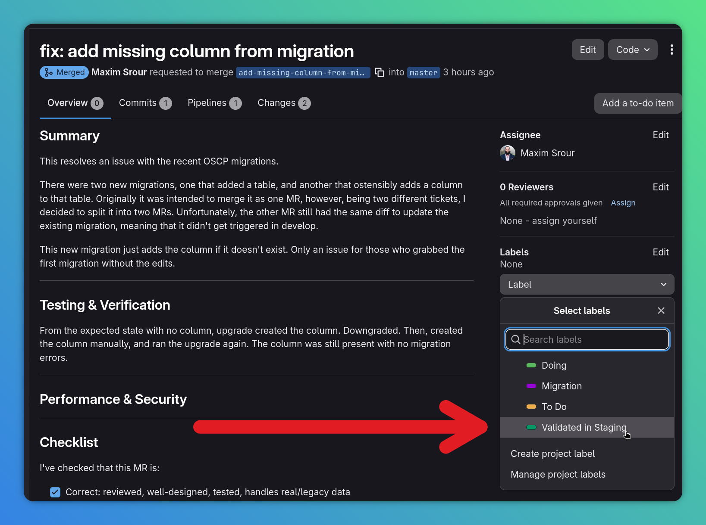Go to the Changes tab
706x525 pixels.
point(283,103)
